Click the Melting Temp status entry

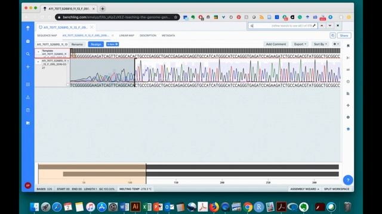point(135,189)
